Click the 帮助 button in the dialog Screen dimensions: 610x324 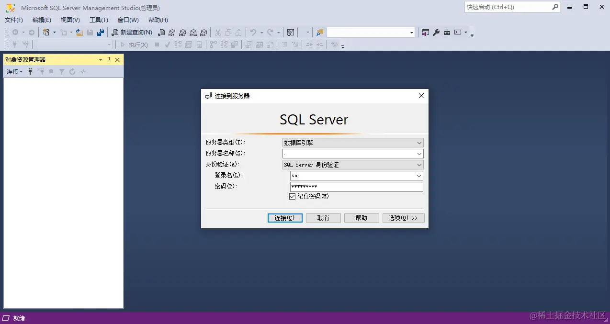tap(361, 218)
